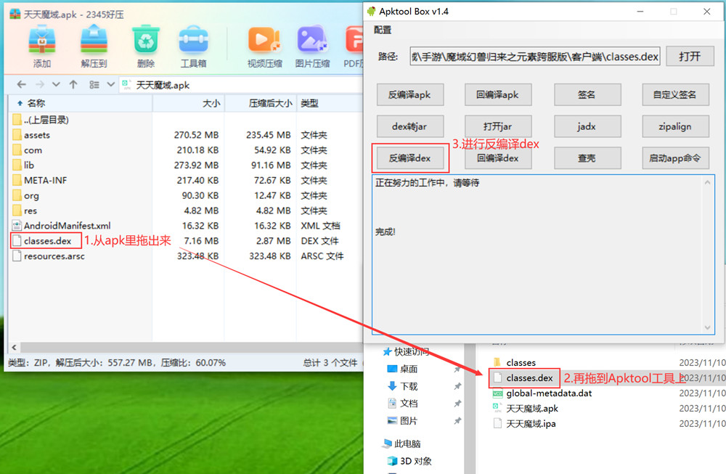726x474 pixels.
Task: Click the 反编译dex button
Action: (x=409, y=158)
